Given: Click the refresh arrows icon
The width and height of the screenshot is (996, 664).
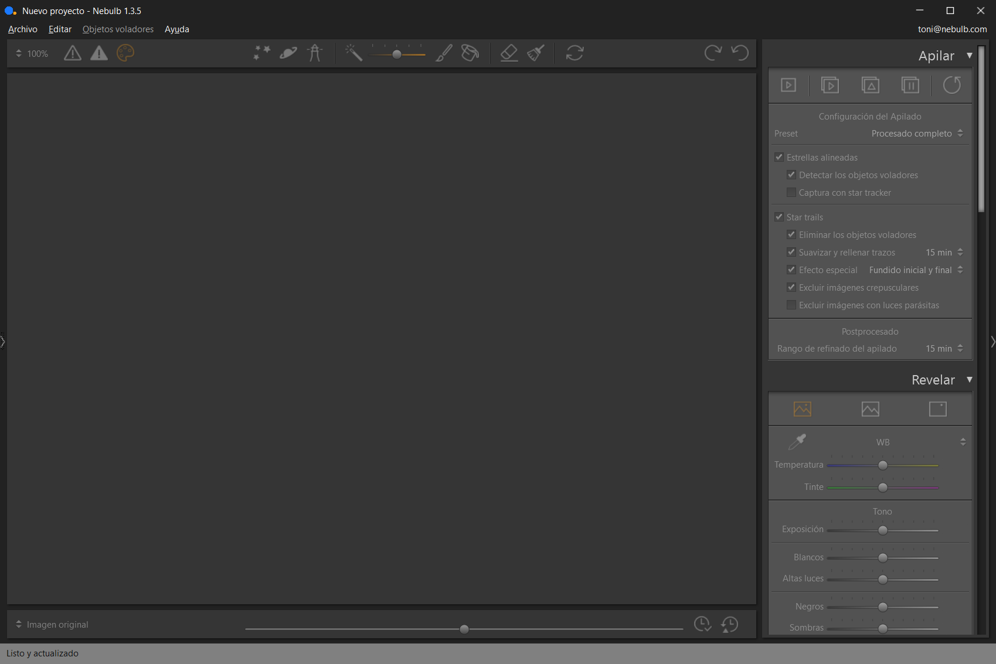Looking at the screenshot, I should (575, 53).
